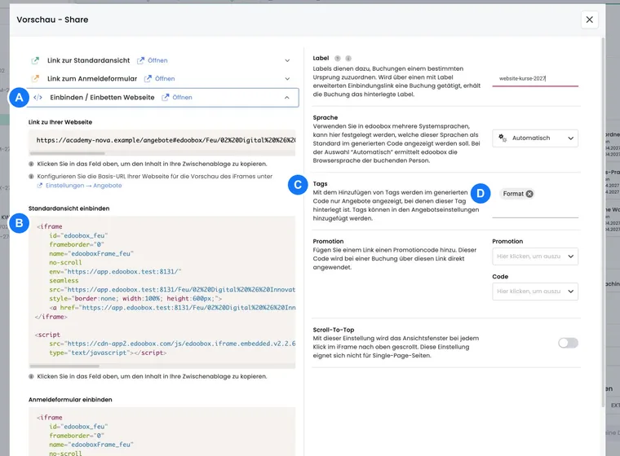
Task: Click the info bullet under Standardansicht code block
Action: [x=31, y=377]
